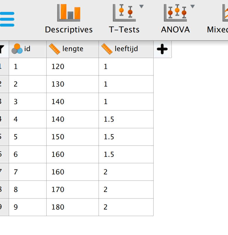Click the ANOVA module icon
This screenshot has width=228, height=235.
coord(175,13)
